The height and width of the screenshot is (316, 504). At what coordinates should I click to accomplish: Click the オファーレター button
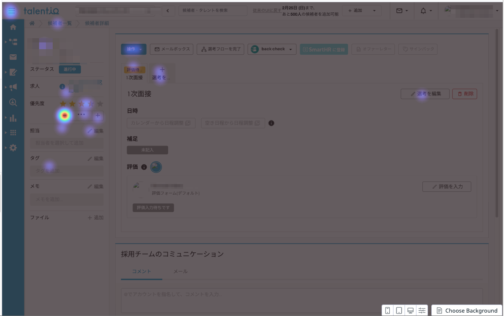[373, 49]
